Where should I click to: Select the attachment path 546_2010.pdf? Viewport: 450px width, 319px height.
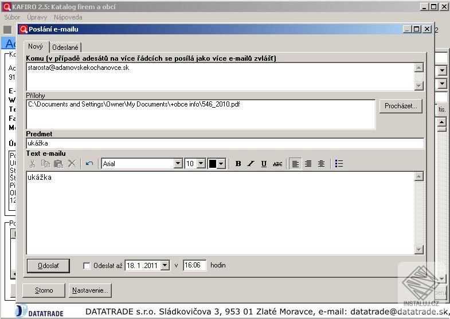(x=134, y=104)
